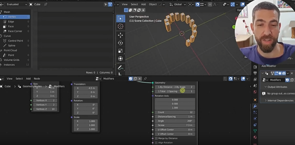Viewport: 295px width, 145px height.
Task: Select the Cursor tool in viewport toolbar
Action: (x=120, y=27)
